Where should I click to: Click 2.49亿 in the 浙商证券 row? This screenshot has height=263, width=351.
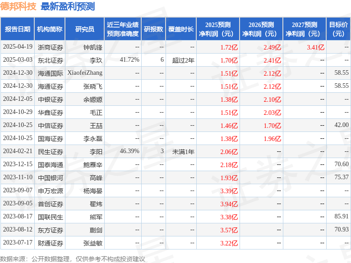(272, 47)
